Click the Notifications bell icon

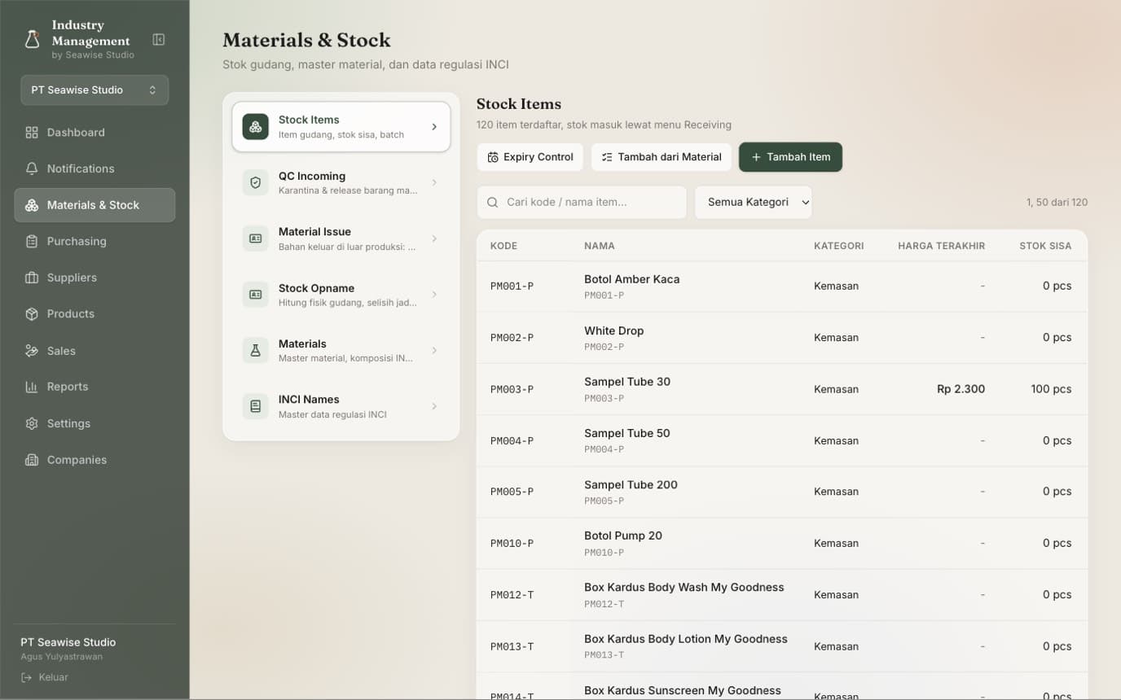[x=32, y=168]
